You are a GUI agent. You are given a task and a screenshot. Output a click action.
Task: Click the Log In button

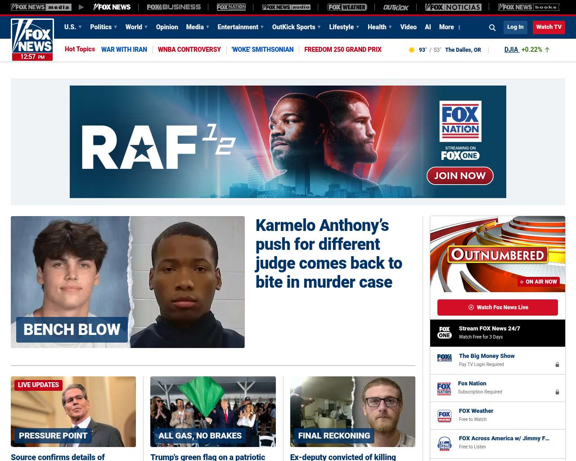515,27
